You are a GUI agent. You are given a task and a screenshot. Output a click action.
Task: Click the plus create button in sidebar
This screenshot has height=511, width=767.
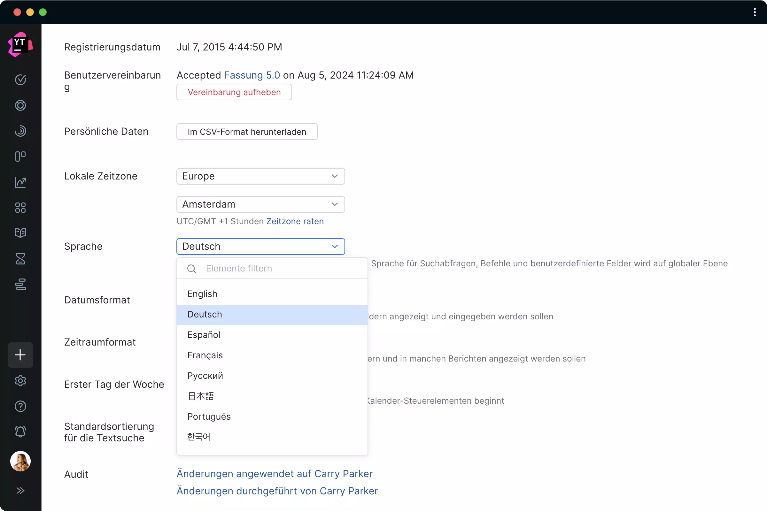tap(20, 355)
